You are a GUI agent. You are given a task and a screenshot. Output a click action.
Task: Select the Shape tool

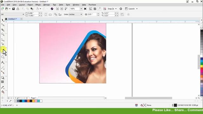3,25
